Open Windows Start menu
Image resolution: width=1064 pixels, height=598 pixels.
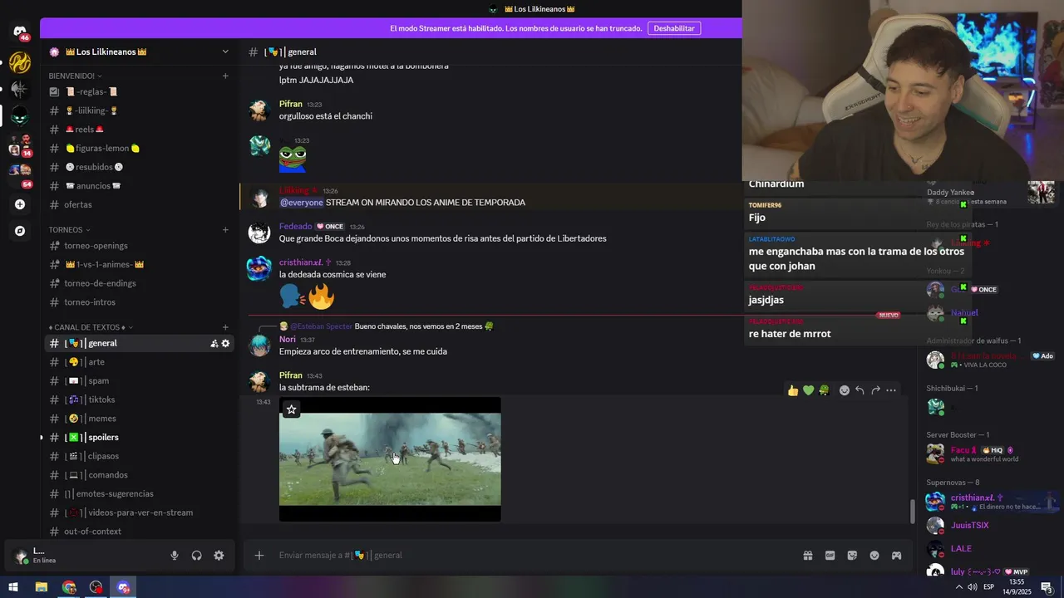(13, 587)
